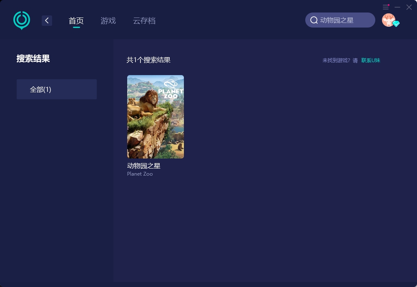Select the 首页 tab
Image resolution: width=417 pixels, height=287 pixels.
(76, 20)
